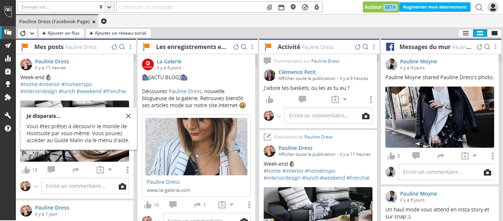Switch to the expanded view toggle
The width and height of the screenshot is (503, 221).
tap(494, 33)
